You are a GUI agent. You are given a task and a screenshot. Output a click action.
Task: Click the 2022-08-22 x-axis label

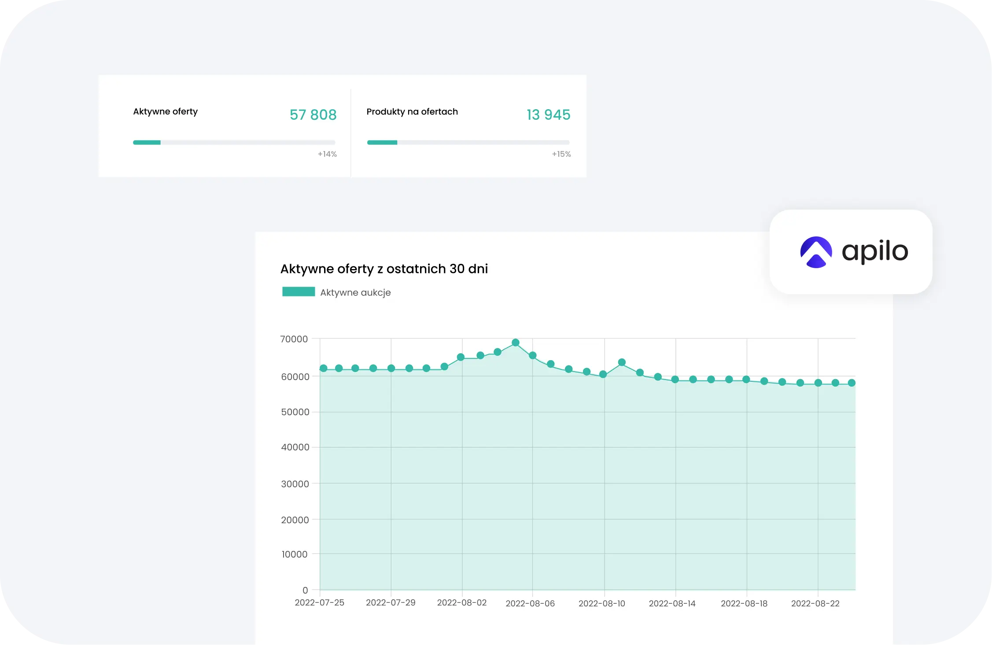click(815, 603)
